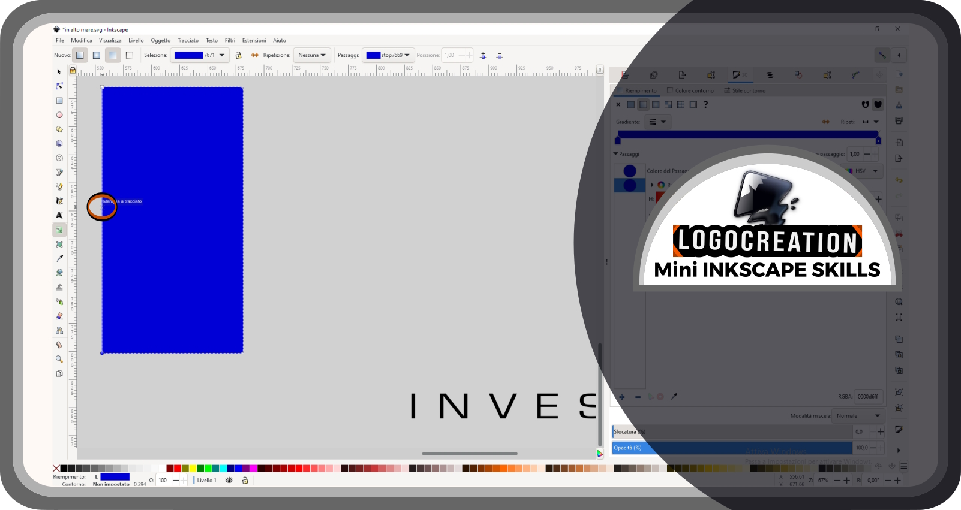
Task: Choose the Zoom magnifier tool
Action: [59, 359]
